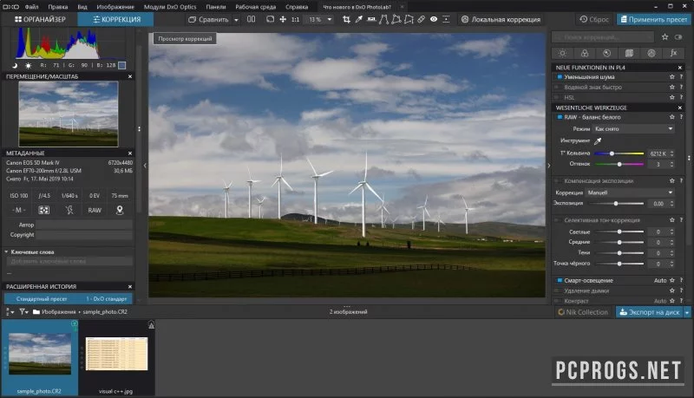This screenshot has height=398, width=694.
Task: Click the highlight clipping sun icon
Action: click(x=29, y=65)
